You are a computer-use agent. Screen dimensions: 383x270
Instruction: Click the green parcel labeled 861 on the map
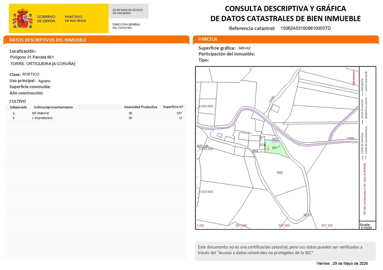[x=277, y=149]
